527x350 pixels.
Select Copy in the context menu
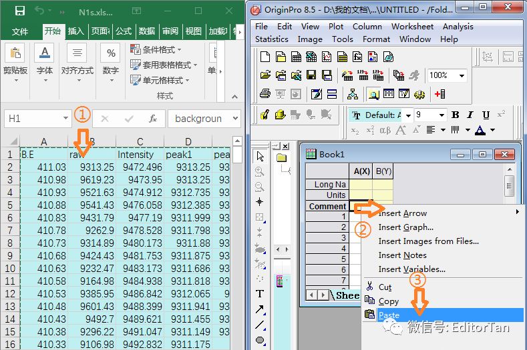click(x=443, y=301)
